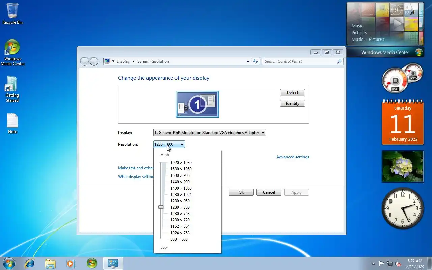This screenshot has width=432, height=270.
Task: Cancel the display changes
Action: (x=269, y=192)
